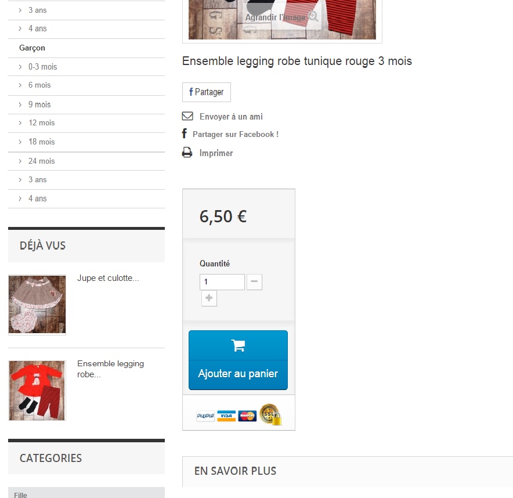The image size is (513, 498).
Task: Share with the Partager Facebook button
Action: pos(207,92)
